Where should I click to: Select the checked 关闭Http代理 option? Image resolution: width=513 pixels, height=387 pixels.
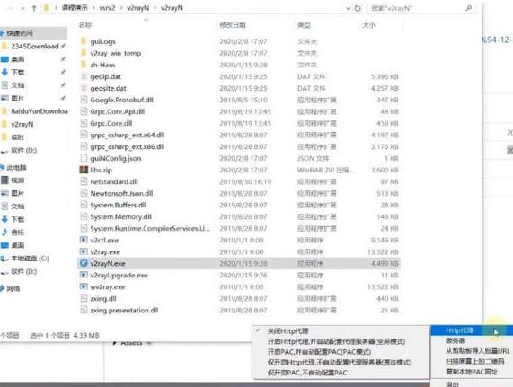click(x=287, y=330)
